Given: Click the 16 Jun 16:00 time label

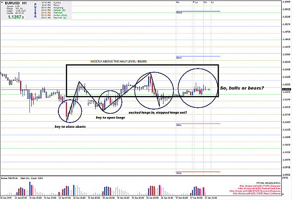Looking at the screenshot, I should 167,198.
